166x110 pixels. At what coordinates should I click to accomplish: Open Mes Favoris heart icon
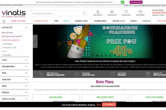(126, 12)
